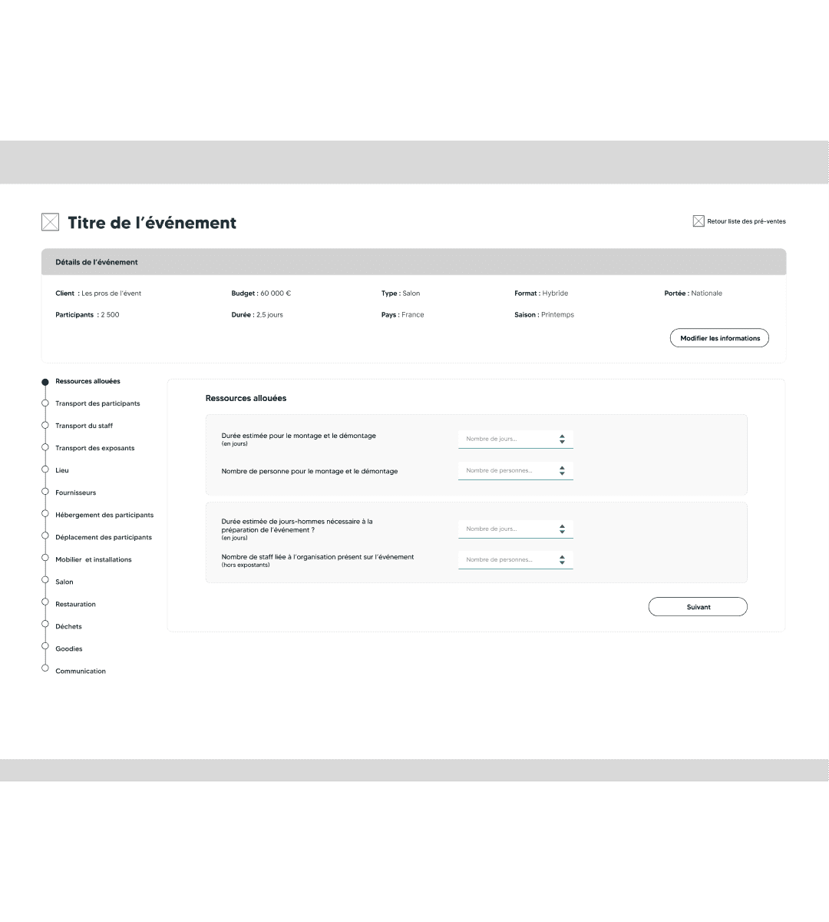Decrement the staff count using the down arrow
The width and height of the screenshot is (829, 922).
click(x=563, y=562)
